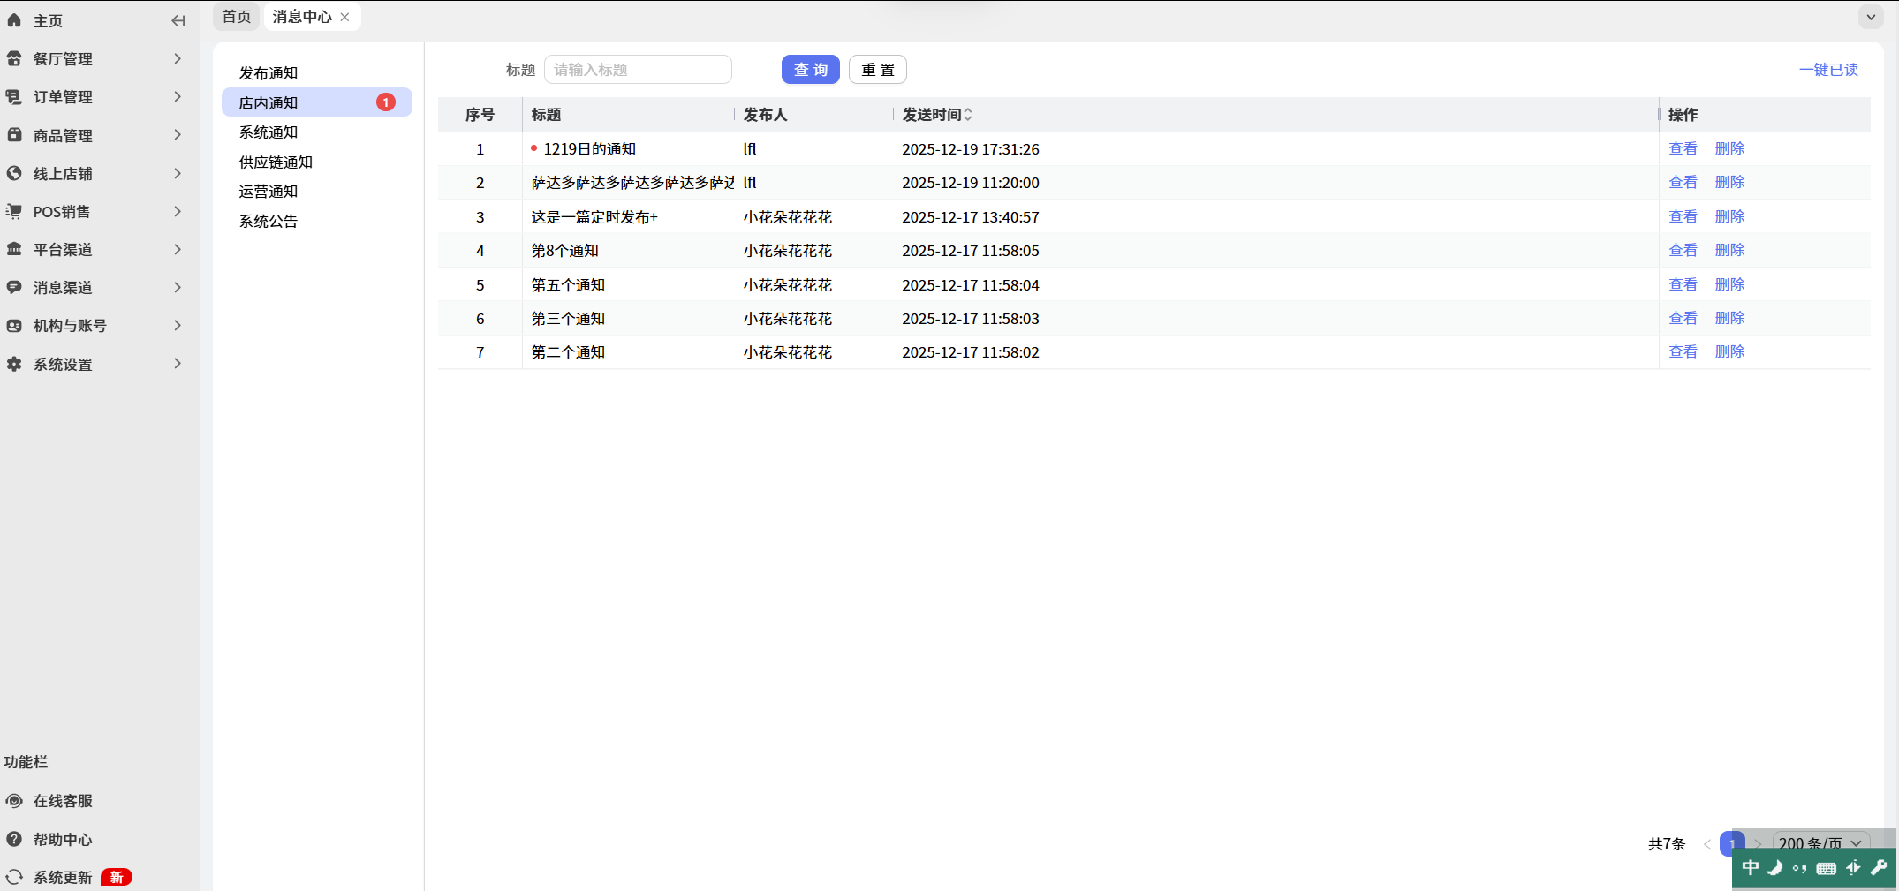
Task: Select the 运营通知 category
Action: [269, 192]
